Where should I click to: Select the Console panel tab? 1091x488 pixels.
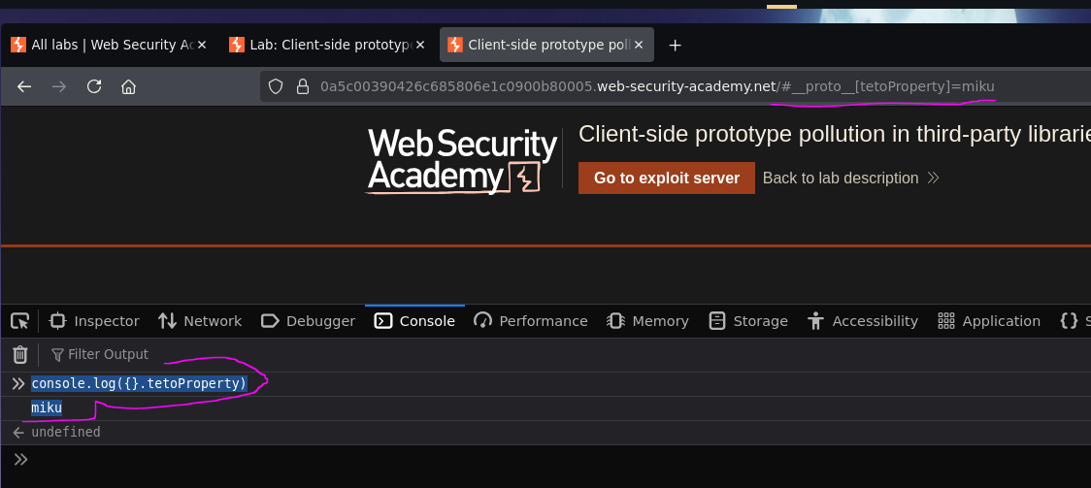(414, 321)
